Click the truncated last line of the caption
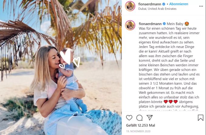 [x=168, y=110]
